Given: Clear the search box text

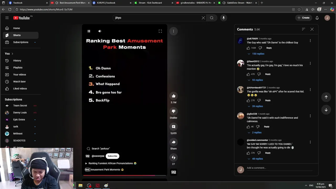Looking at the screenshot, I should click(x=203, y=18).
